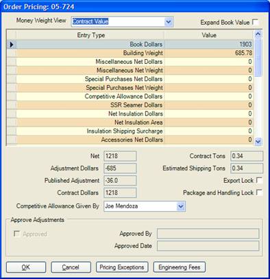The image size is (270, 279).
Task: Enable the Expand Book Value checkbox
Action: click(255, 22)
